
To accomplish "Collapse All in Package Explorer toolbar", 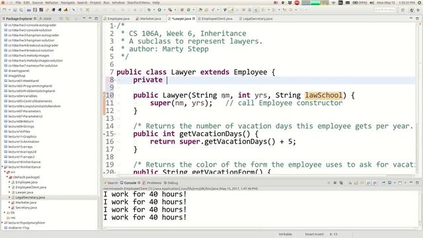I will click(61, 19).
